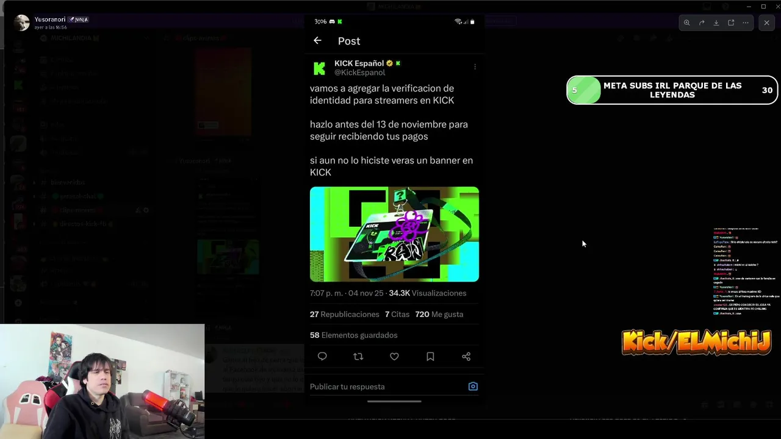Click the reply speech bubble icon
781x439 pixels.
tap(322, 357)
